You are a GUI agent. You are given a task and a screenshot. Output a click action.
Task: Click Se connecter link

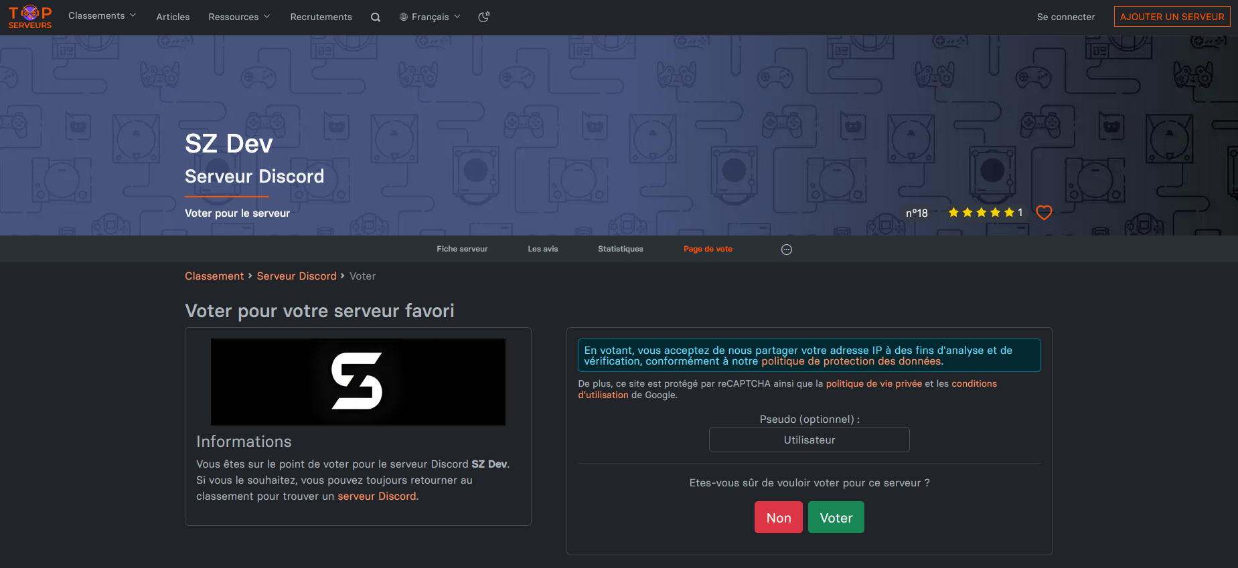(1066, 17)
